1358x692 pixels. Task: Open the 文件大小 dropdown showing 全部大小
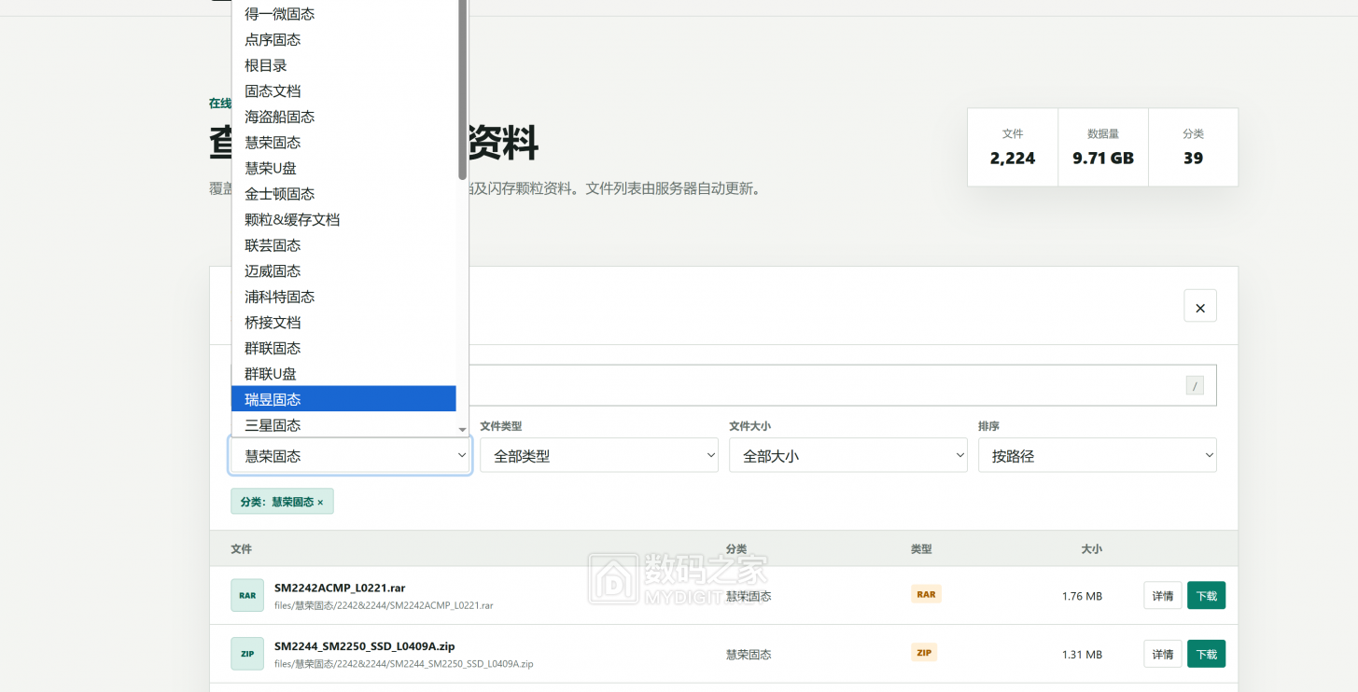(x=848, y=456)
